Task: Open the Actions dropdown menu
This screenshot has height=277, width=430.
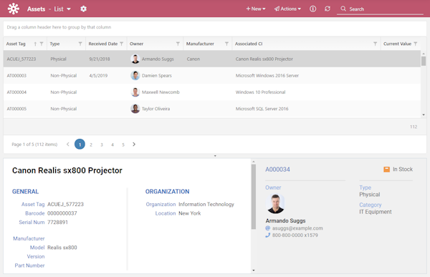Action: (x=287, y=9)
